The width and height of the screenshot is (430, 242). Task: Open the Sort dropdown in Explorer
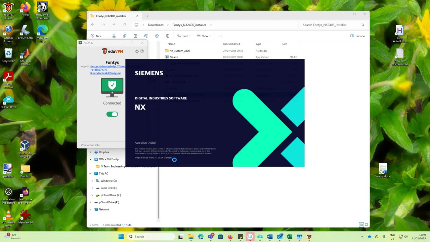click(184, 36)
